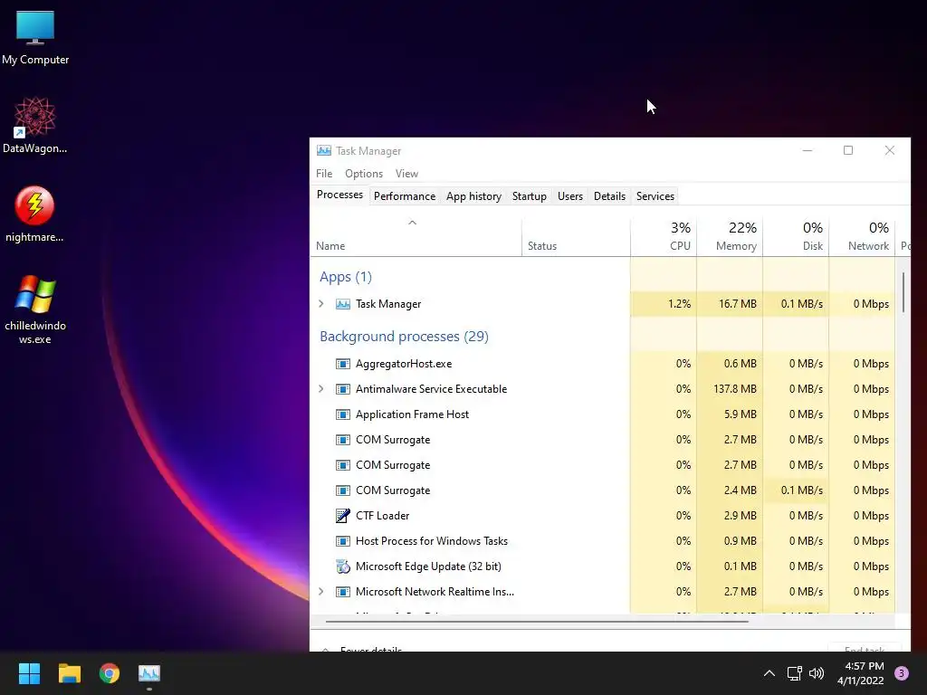Click the vertical scrollbar in the process list

(x=903, y=292)
